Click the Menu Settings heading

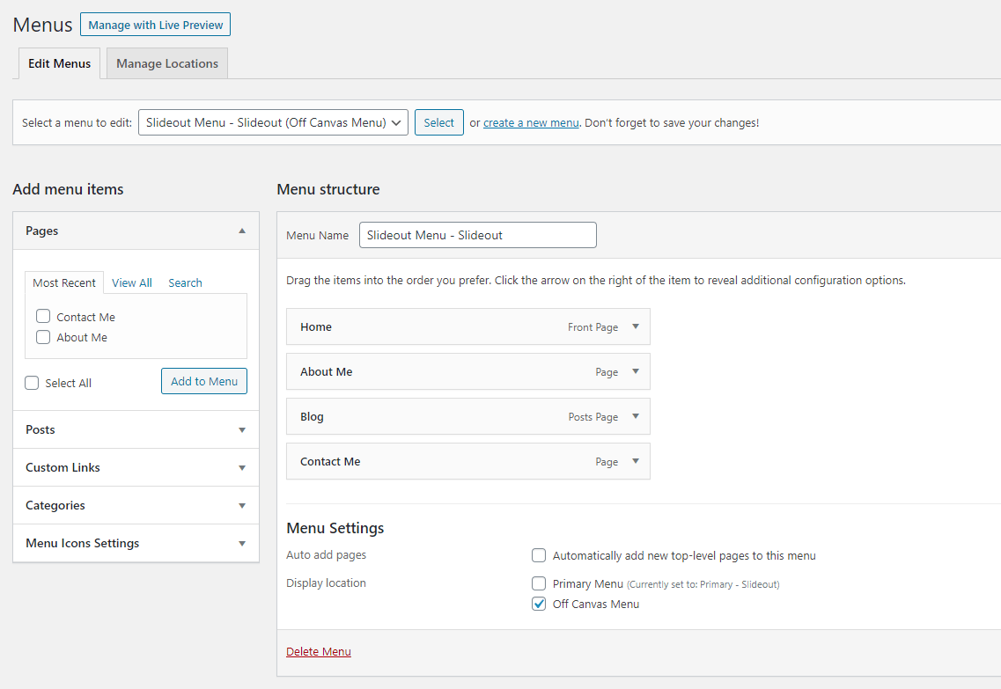click(335, 528)
